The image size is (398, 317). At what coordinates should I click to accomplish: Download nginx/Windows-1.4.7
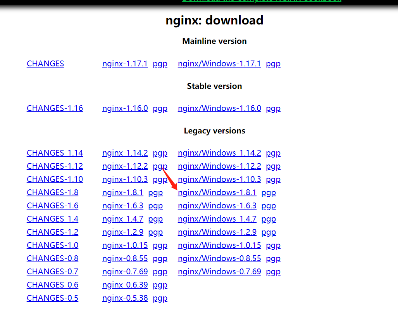(217, 219)
